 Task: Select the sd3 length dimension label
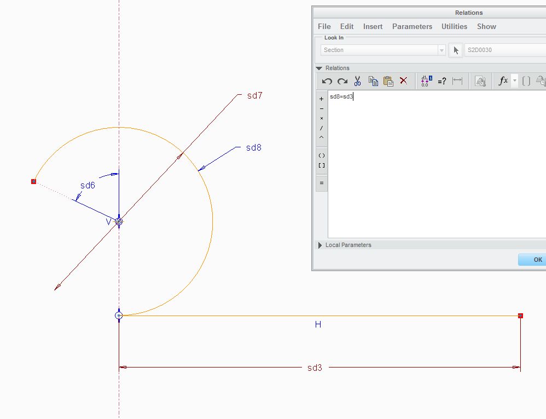(x=315, y=368)
